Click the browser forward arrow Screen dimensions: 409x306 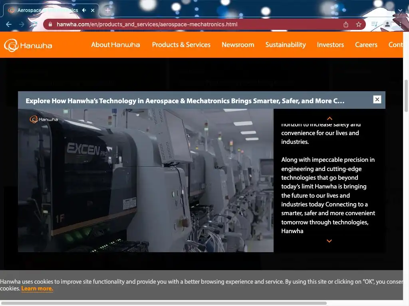coord(22,24)
